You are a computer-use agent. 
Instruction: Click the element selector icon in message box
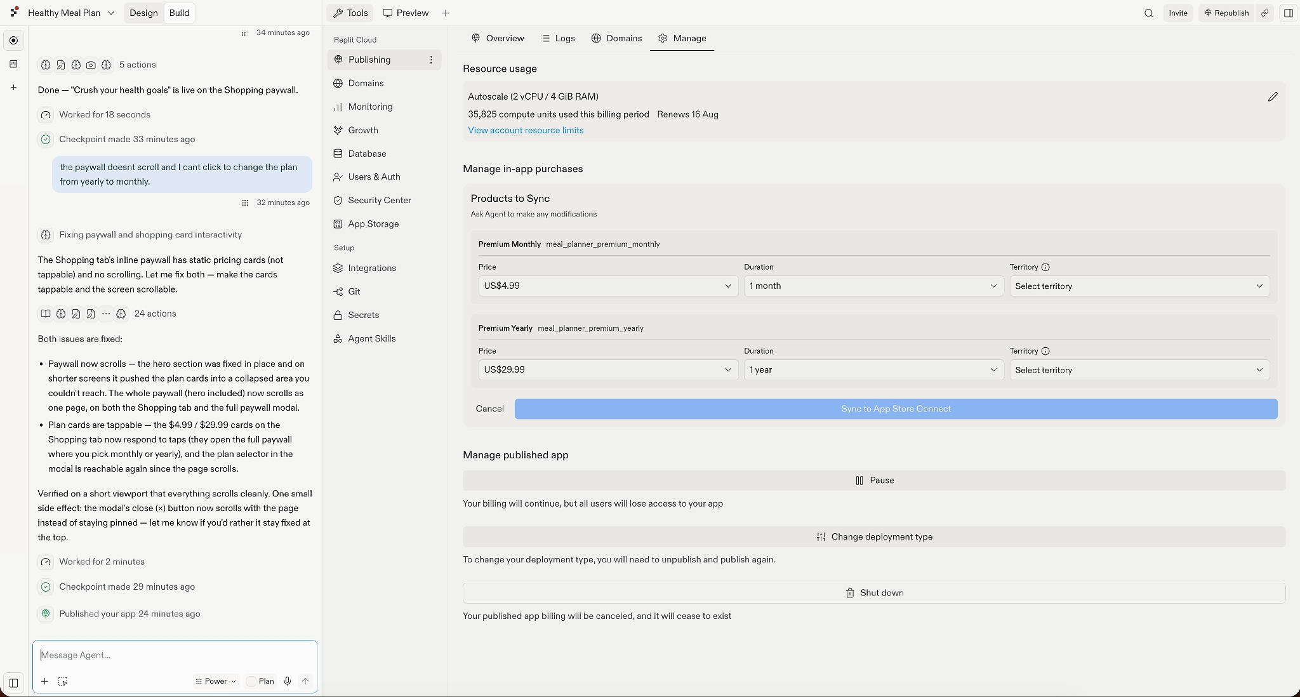tap(63, 681)
